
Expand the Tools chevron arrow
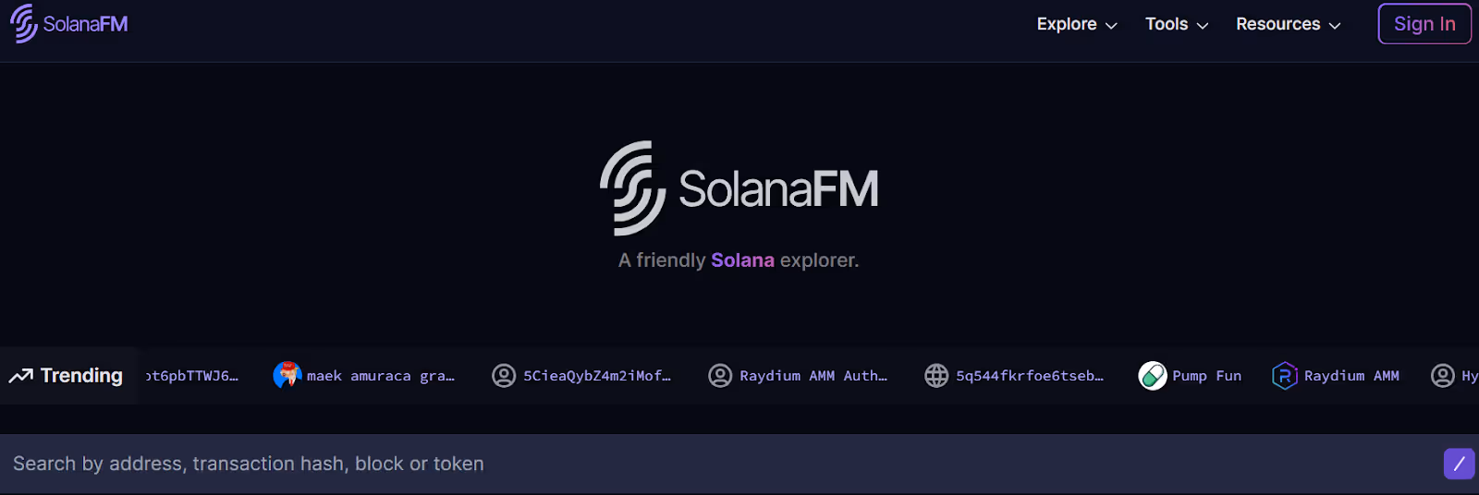[1203, 26]
